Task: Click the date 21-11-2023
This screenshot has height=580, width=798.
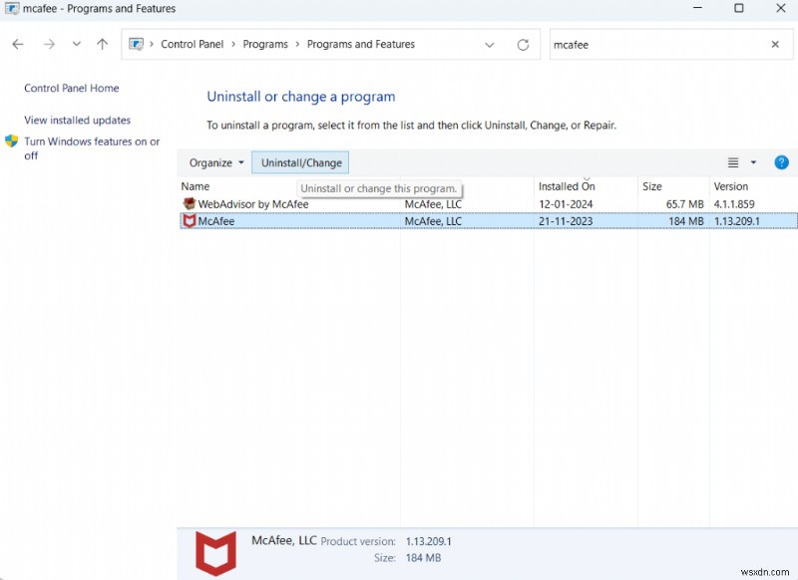Action: [566, 221]
